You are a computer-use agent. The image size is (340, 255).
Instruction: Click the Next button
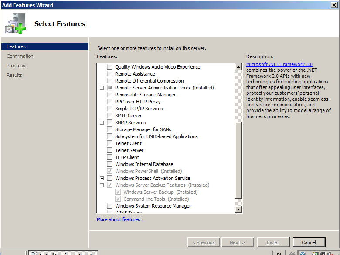[x=238, y=242]
